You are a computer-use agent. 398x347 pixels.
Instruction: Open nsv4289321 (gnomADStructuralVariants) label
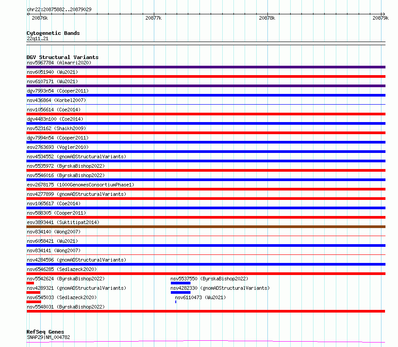pos(76,288)
